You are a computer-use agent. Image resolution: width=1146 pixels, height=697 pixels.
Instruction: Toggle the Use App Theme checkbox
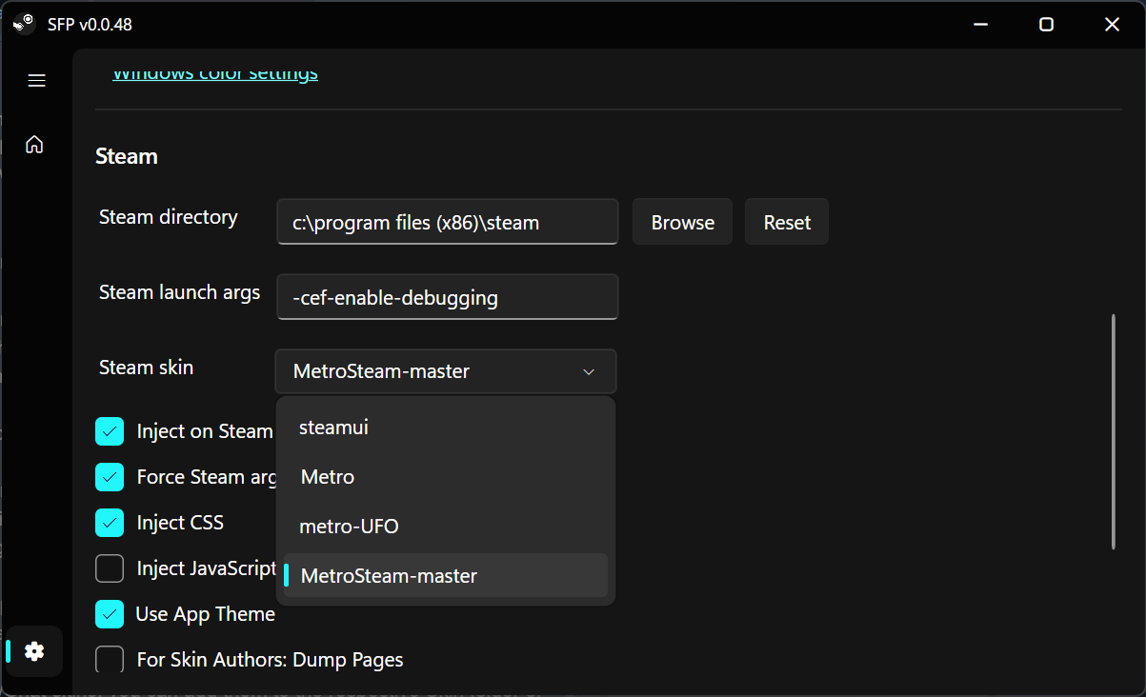point(110,614)
